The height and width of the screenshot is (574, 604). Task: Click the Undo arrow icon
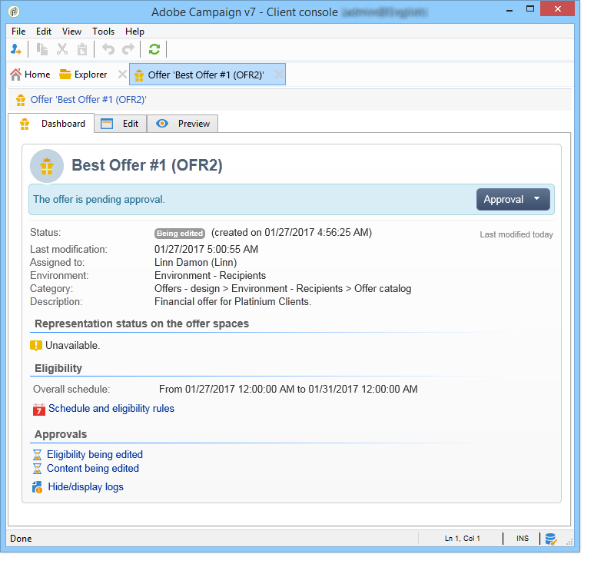point(108,49)
